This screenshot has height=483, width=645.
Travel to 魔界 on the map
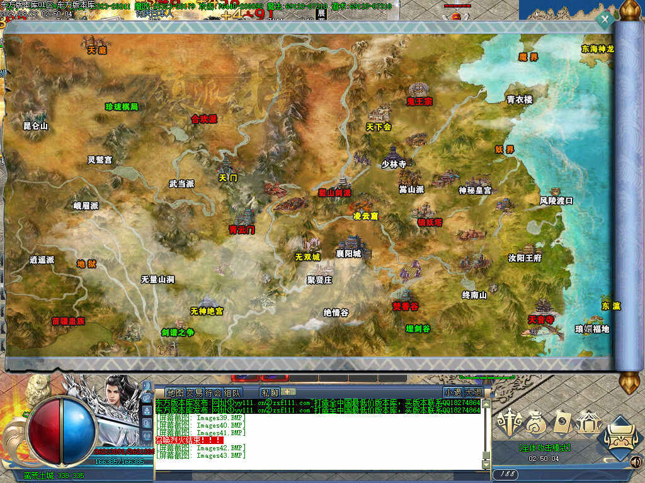point(528,57)
